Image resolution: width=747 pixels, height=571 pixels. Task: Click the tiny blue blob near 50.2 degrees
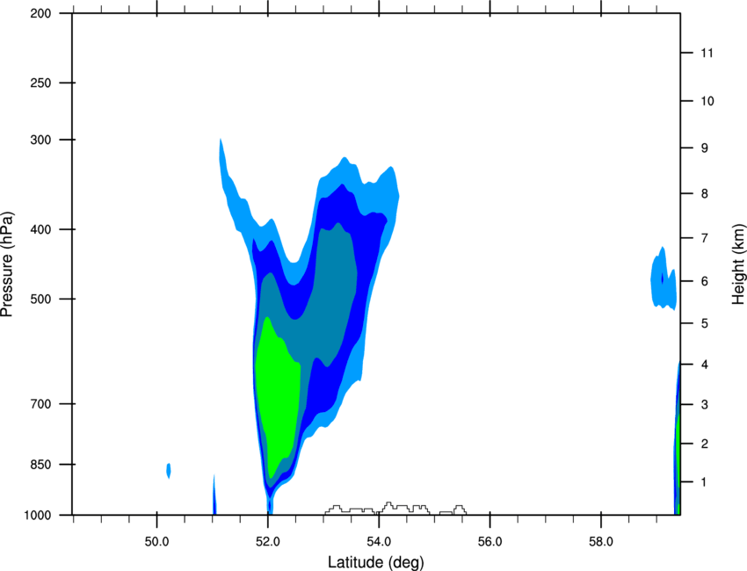coord(169,471)
